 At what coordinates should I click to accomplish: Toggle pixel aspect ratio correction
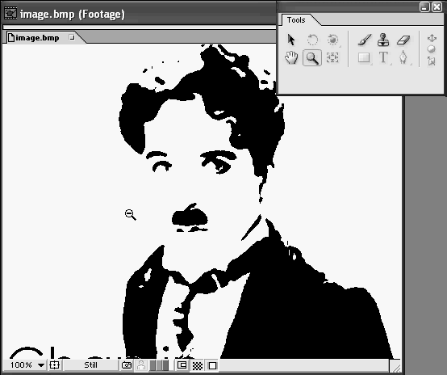[212, 365]
